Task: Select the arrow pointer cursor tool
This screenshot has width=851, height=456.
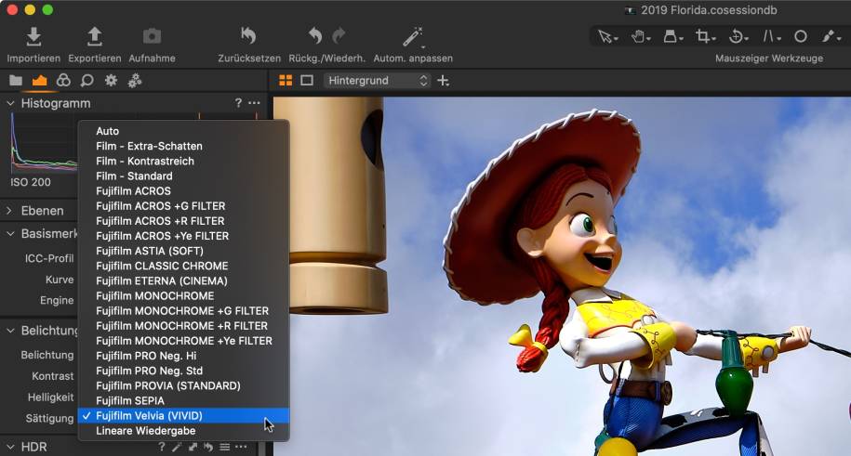Action: coord(604,36)
